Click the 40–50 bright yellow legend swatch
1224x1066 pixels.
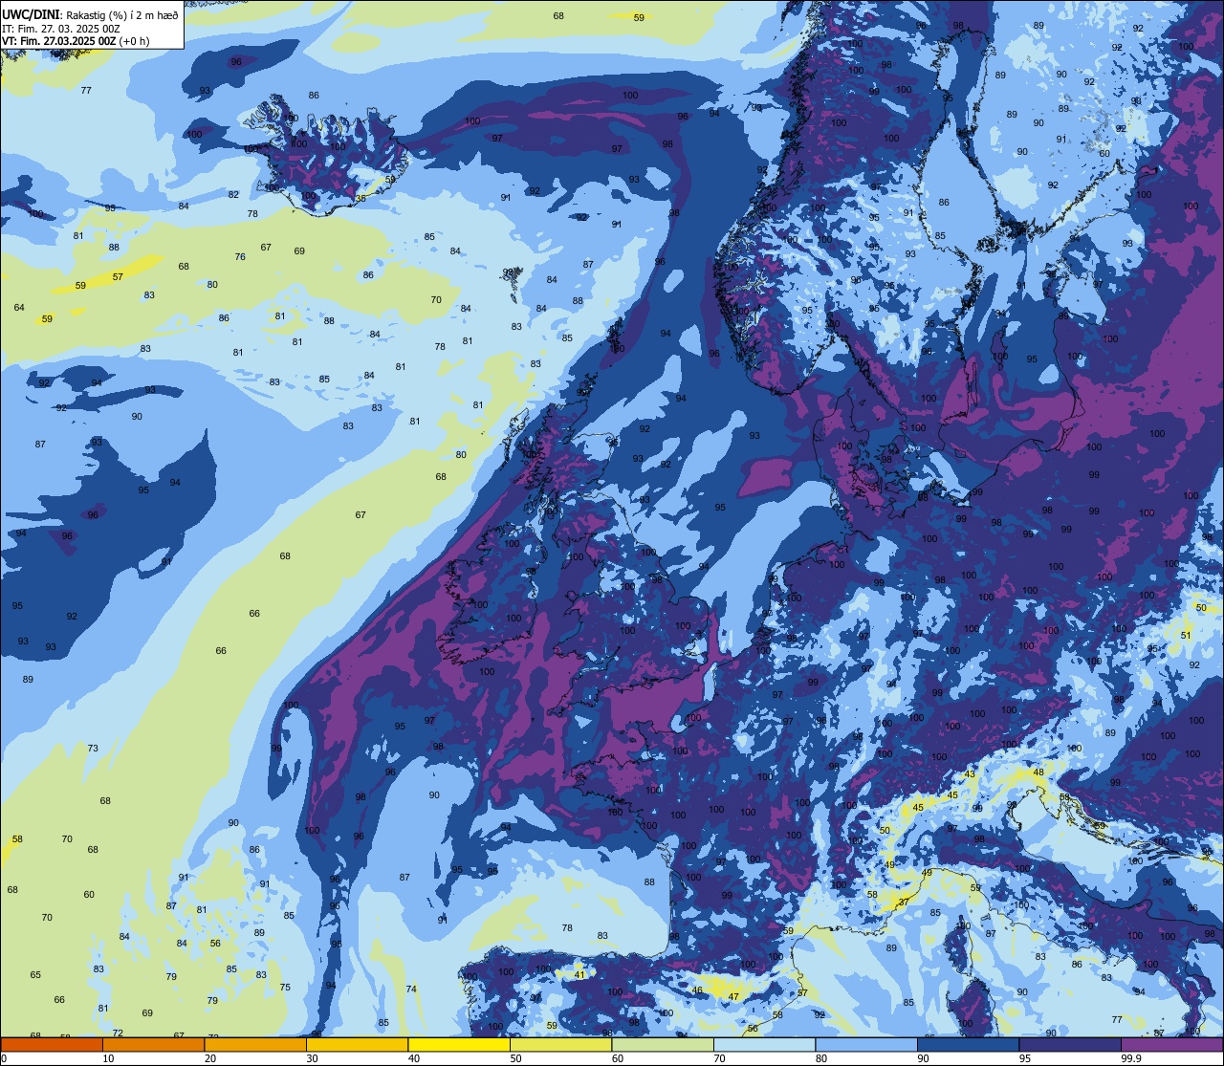coord(459,1044)
